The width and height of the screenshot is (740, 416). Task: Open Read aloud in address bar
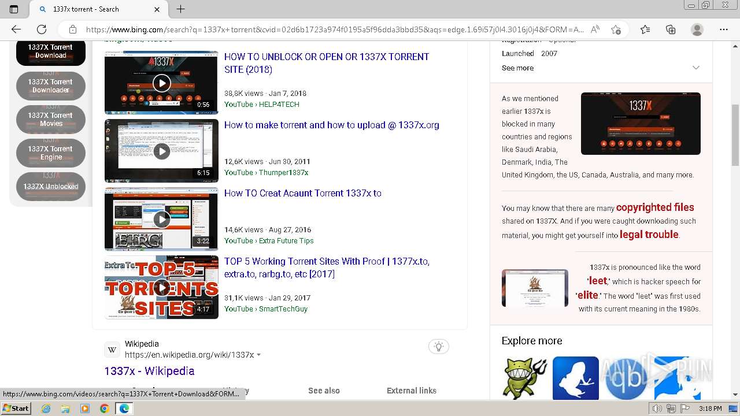(x=595, y=29)
